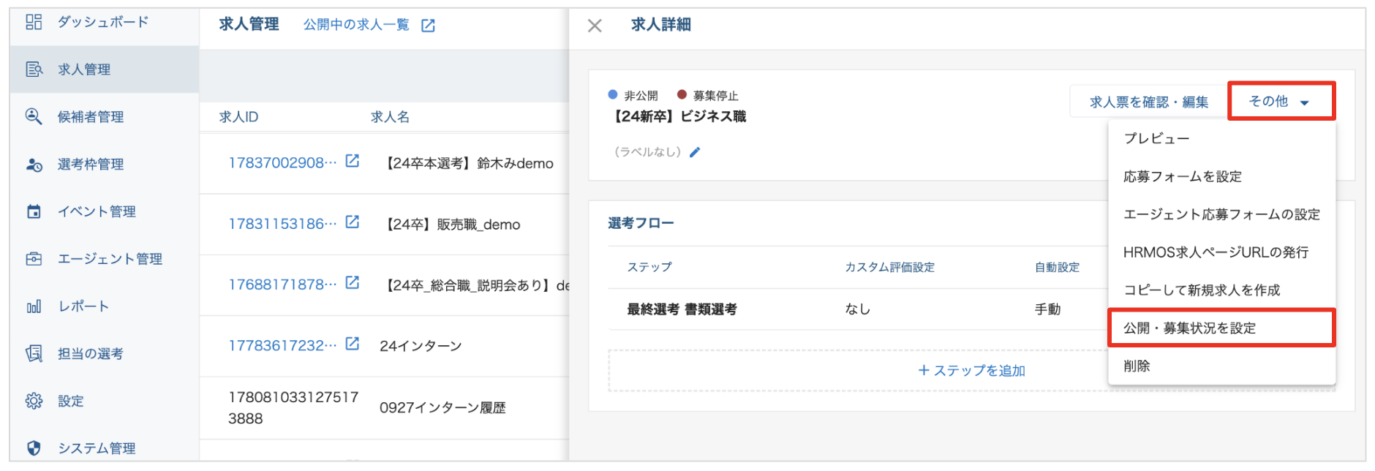Choose 削除 from the dropdown menu

point(1137,366)
